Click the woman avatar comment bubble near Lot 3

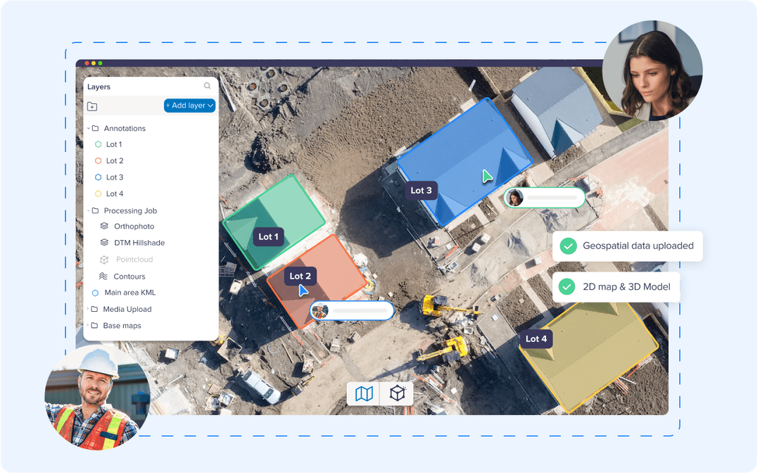(544, 198)
